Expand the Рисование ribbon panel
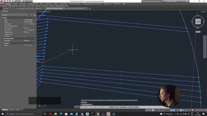This screenshot has height=116, width=207. point(4,6)
